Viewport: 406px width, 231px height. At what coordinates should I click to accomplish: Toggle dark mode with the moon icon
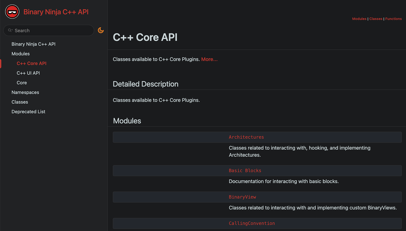click(101, 30)
